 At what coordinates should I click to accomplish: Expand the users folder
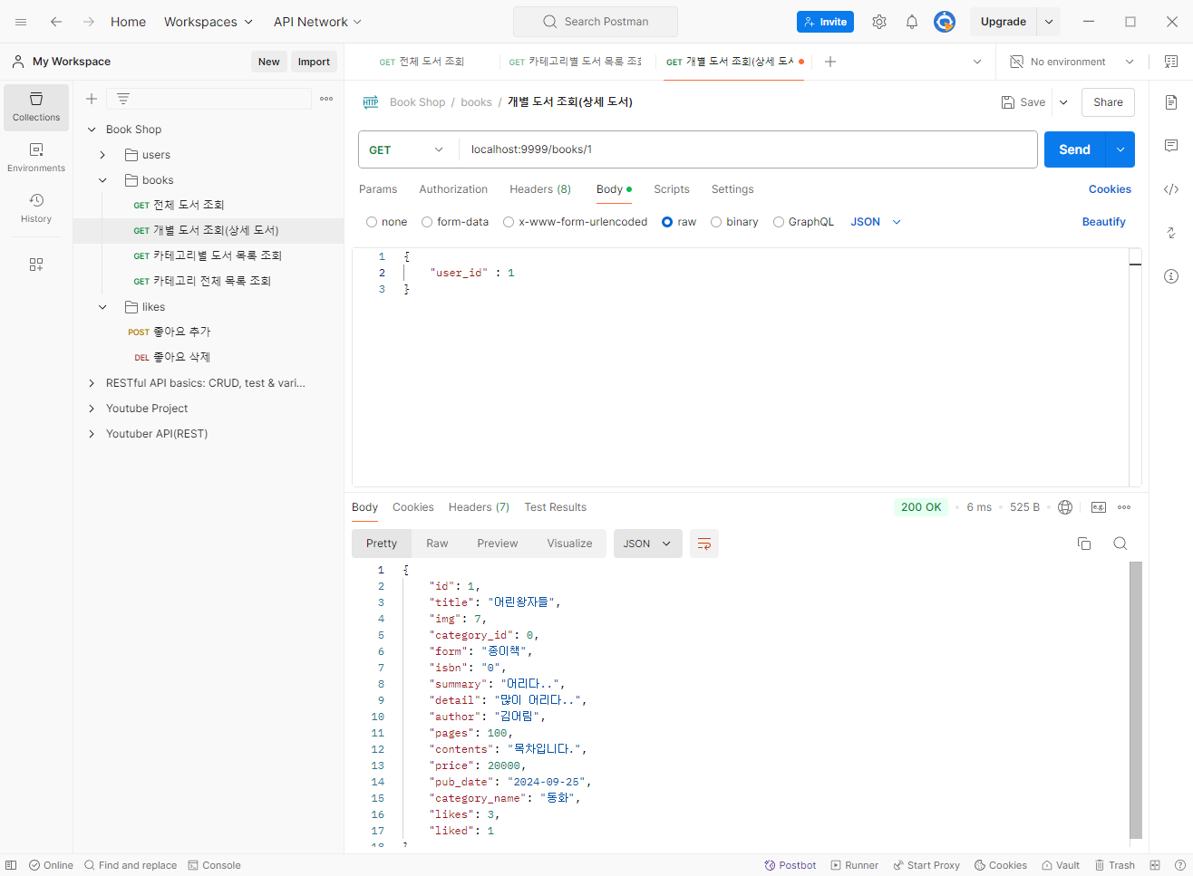tap(102, 155)
